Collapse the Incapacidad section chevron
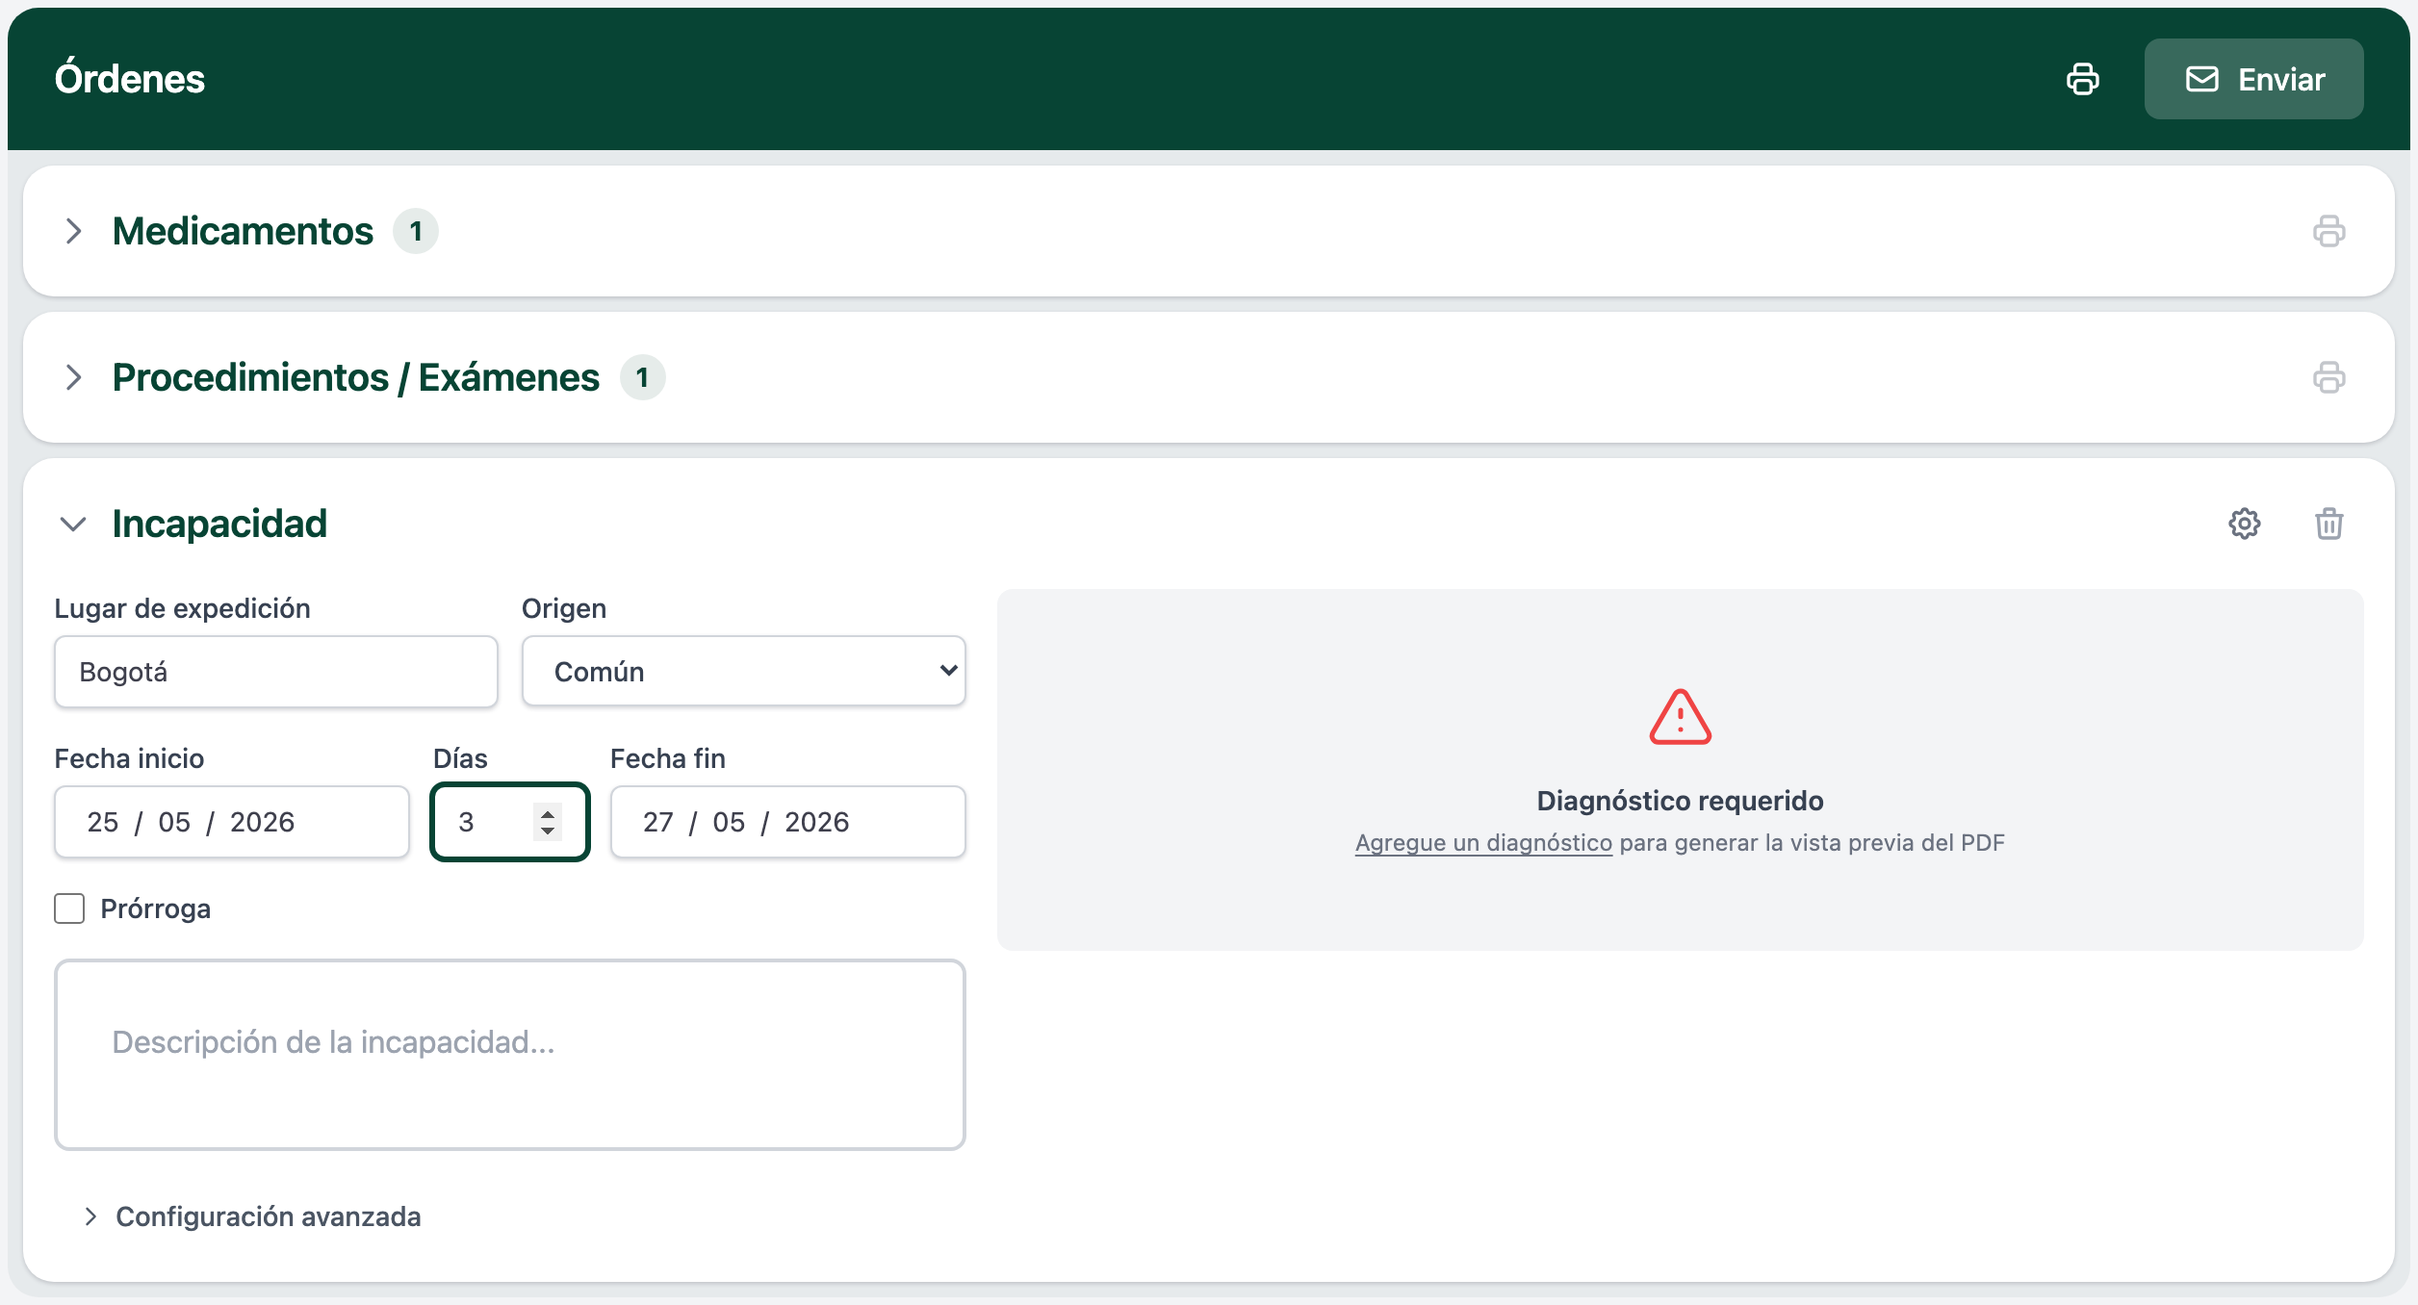 click(x=73, y=524)
